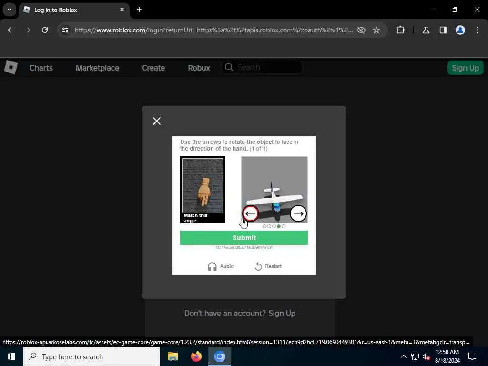This screenshot has height=366, width=488.
Task: Open the taskbar clock and date
Action: [447, 356]
